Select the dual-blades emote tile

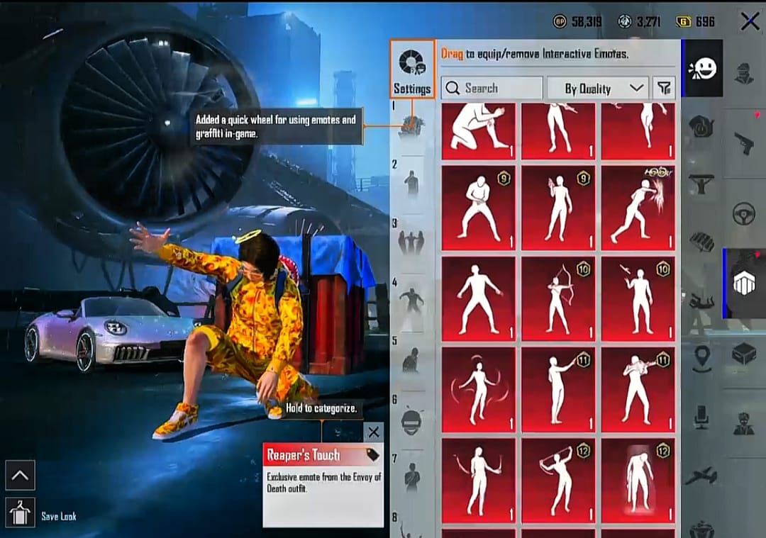click(479, 481)
